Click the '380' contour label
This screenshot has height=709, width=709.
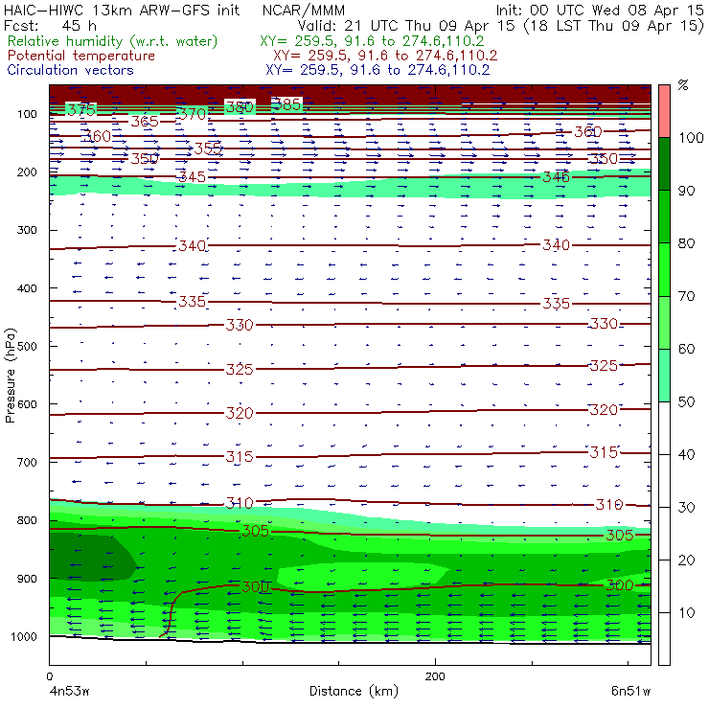(x=240, y=107)
